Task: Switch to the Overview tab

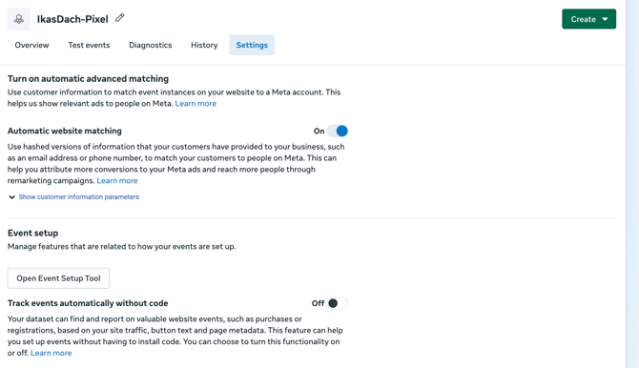Action: 31,45
